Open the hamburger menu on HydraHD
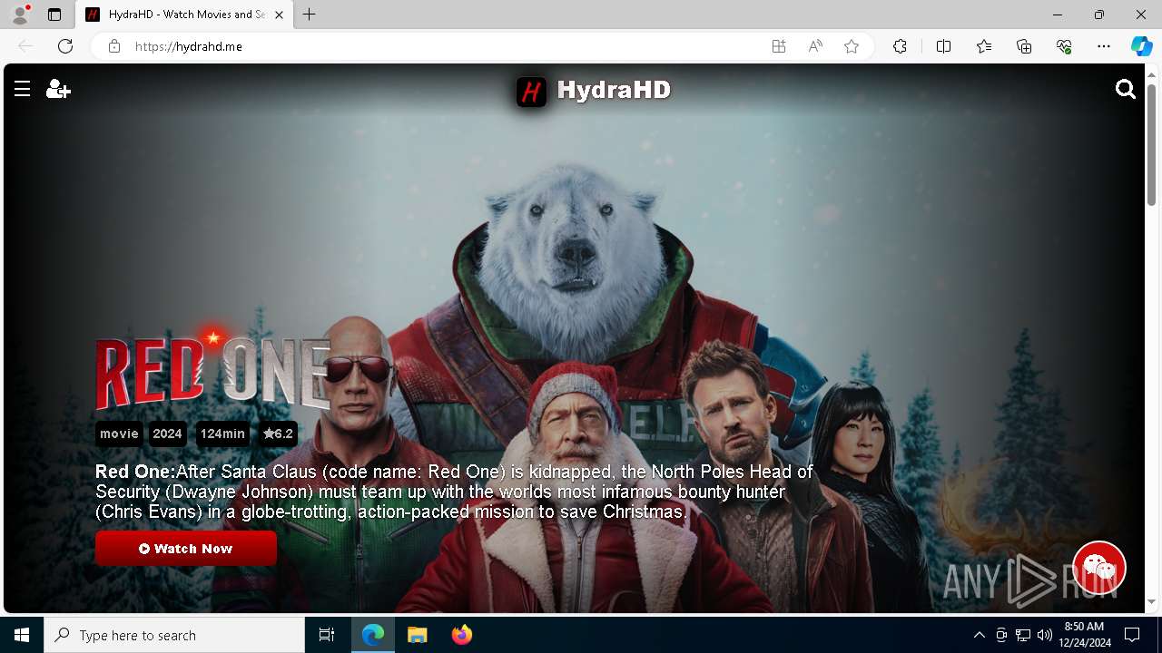The width and height of the screenshot is (1162, 653). 23,89
